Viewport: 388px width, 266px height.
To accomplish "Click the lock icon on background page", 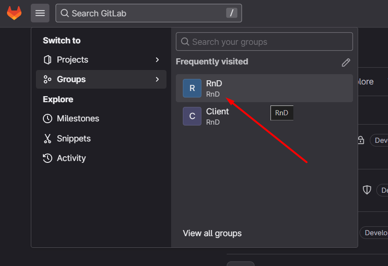I will [361, 140].
